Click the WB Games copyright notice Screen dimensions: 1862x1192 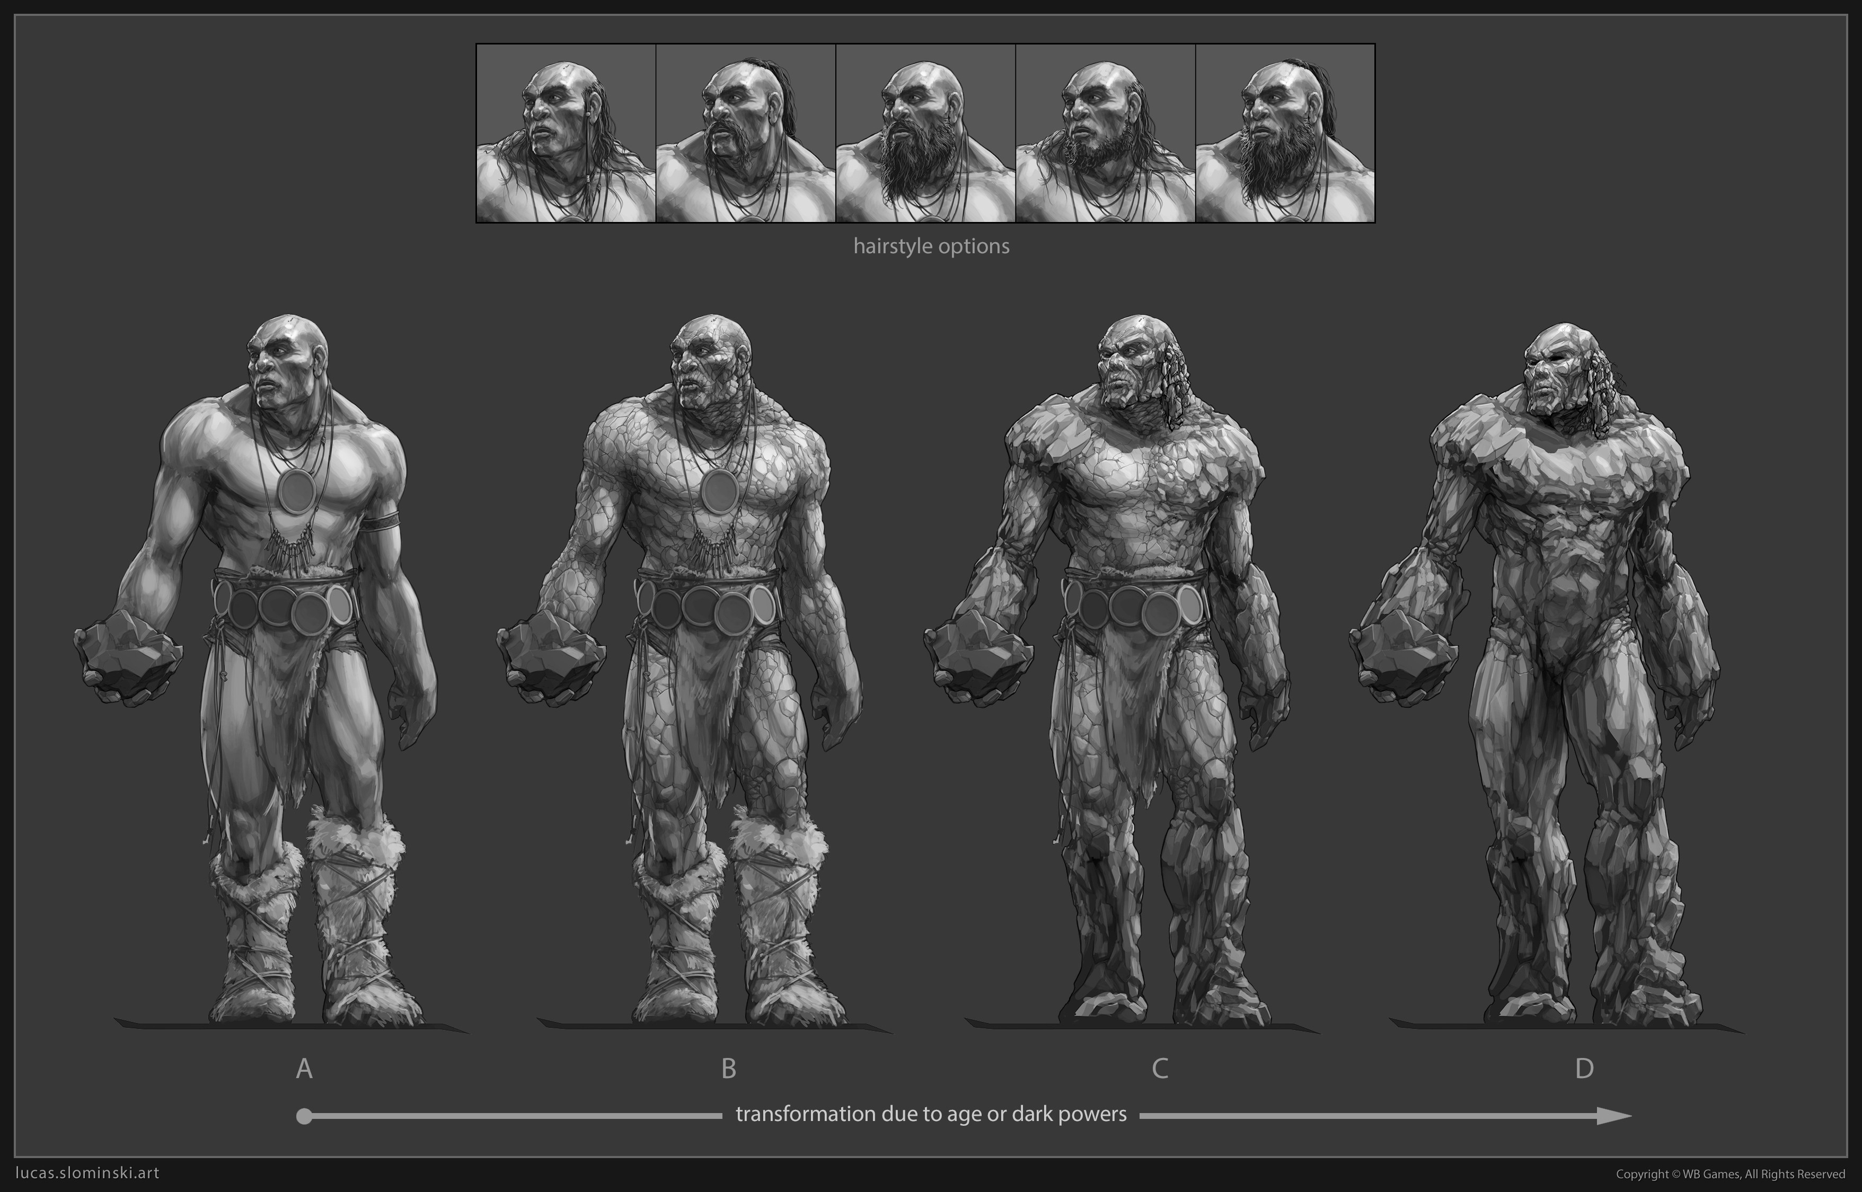click(x=1731, y=1174)
